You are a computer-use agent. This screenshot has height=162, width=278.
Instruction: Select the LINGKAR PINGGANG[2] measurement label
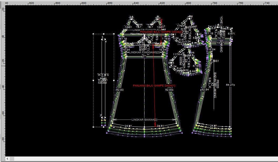[145, 52]
